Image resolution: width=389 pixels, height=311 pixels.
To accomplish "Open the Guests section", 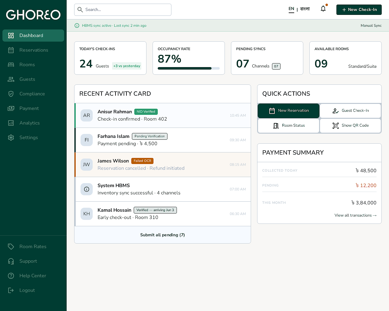I will [x=33, y=79].
